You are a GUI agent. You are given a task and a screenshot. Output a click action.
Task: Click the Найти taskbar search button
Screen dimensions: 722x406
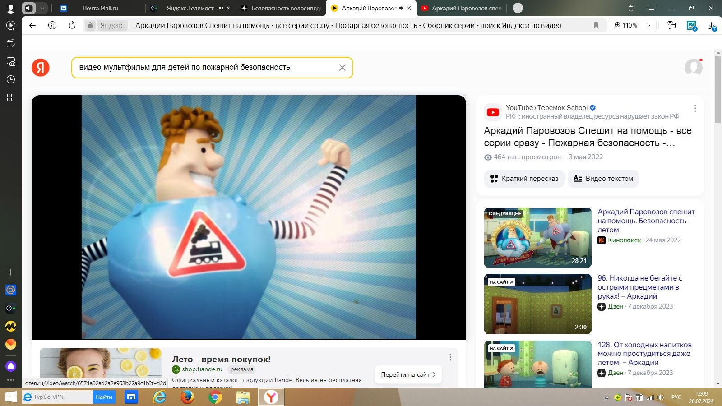[x=104, y=397]
